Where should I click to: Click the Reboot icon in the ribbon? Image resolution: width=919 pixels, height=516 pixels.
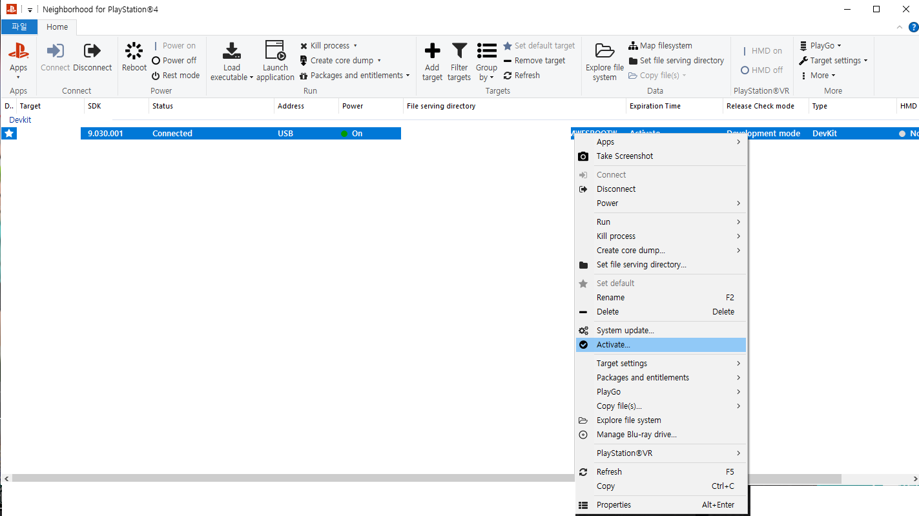[x=134, y=52]
